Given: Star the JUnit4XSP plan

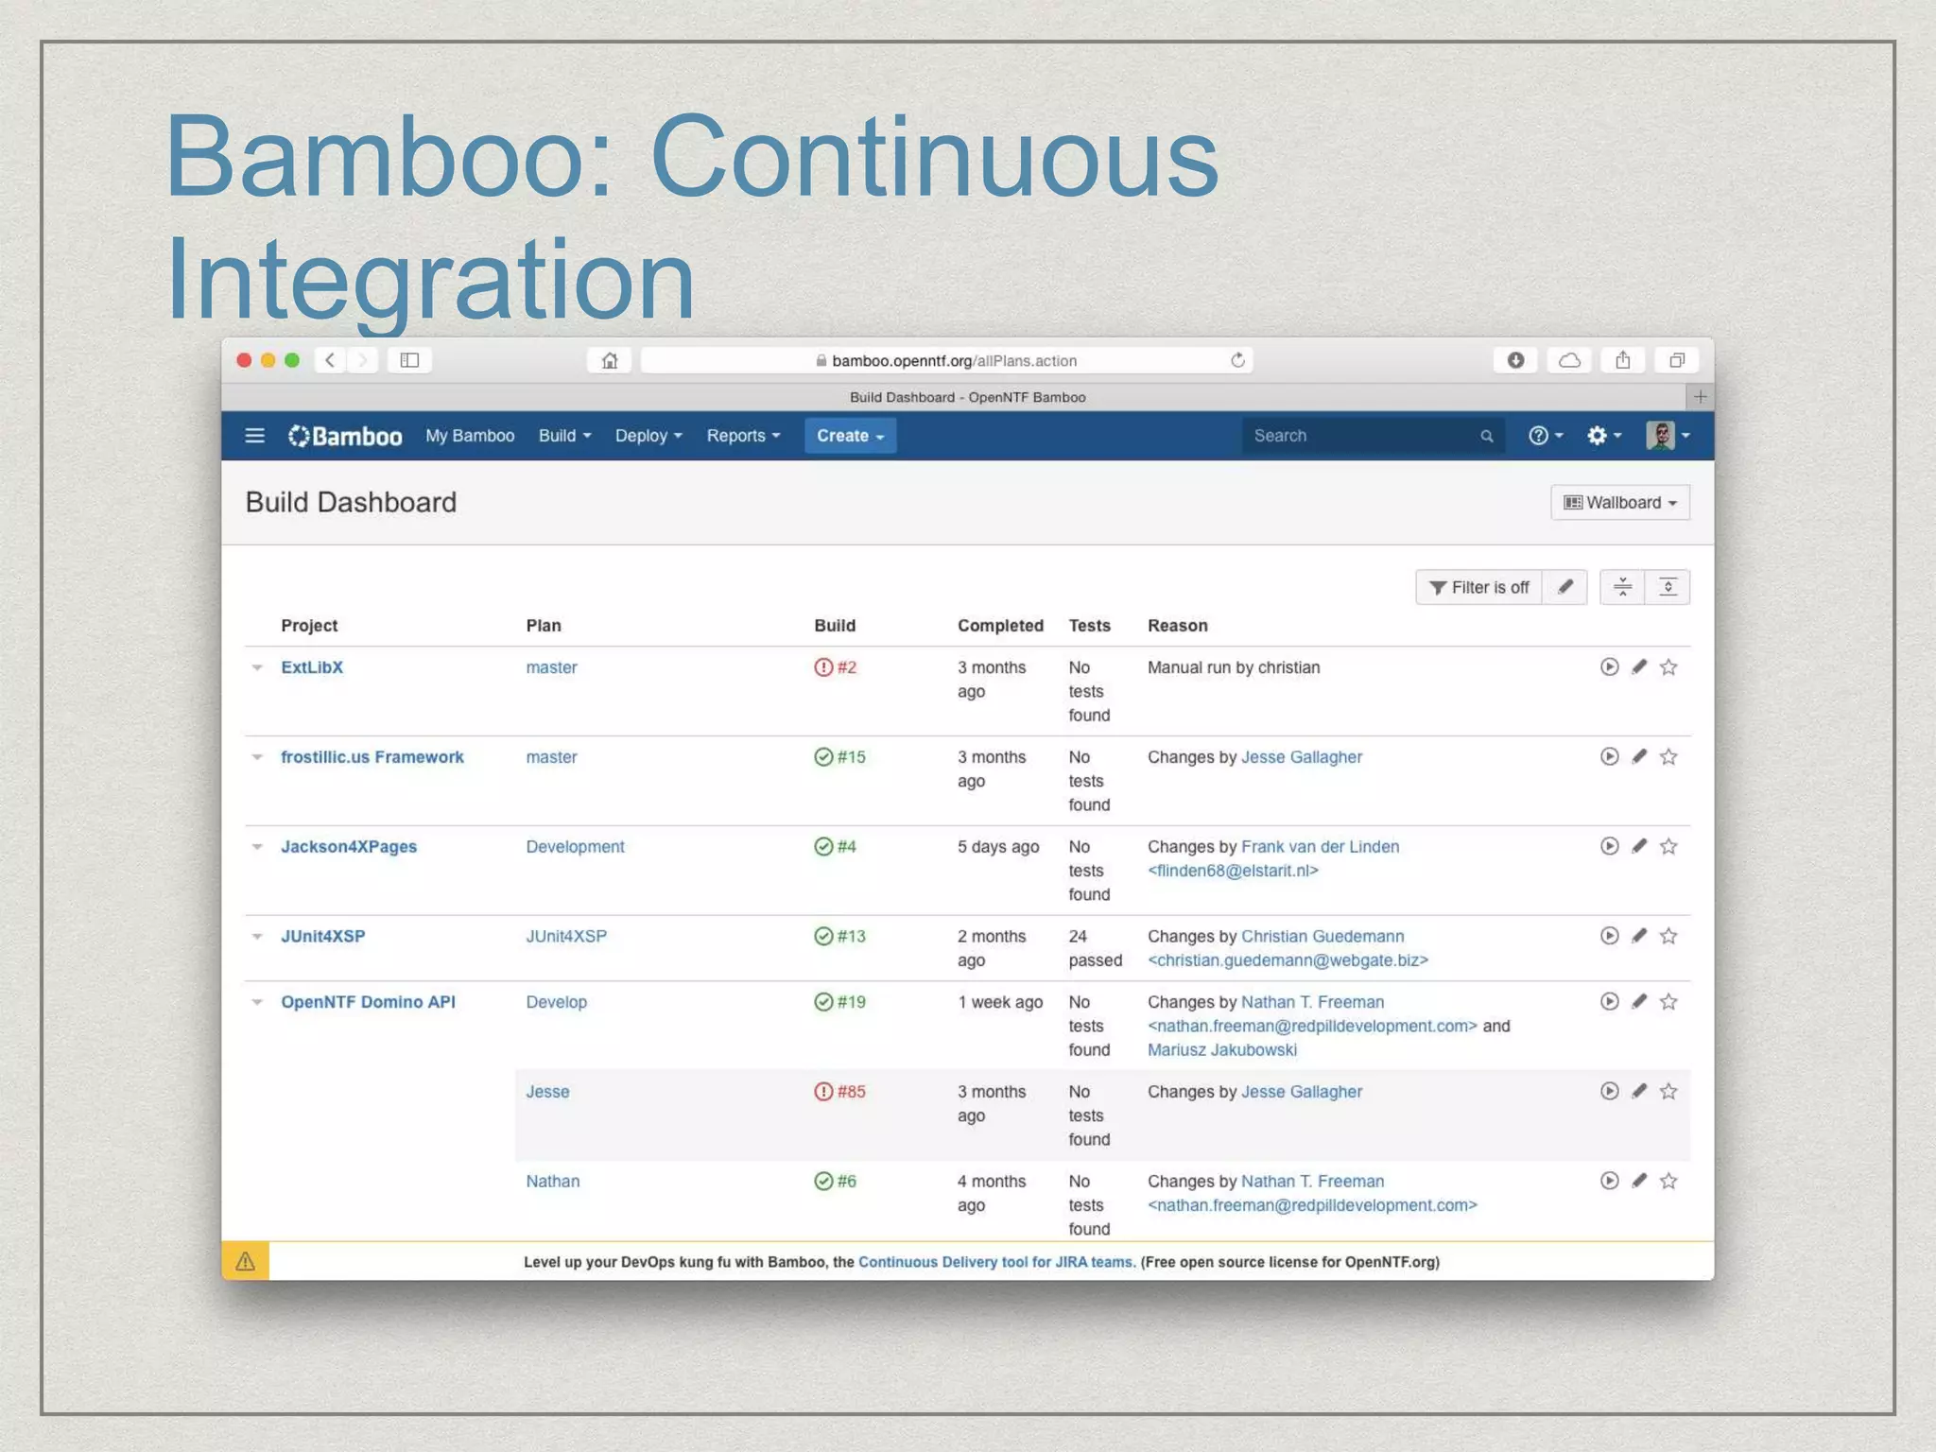Looking at the screenshot, I should pyautogui.click(x=1668, y=936).
